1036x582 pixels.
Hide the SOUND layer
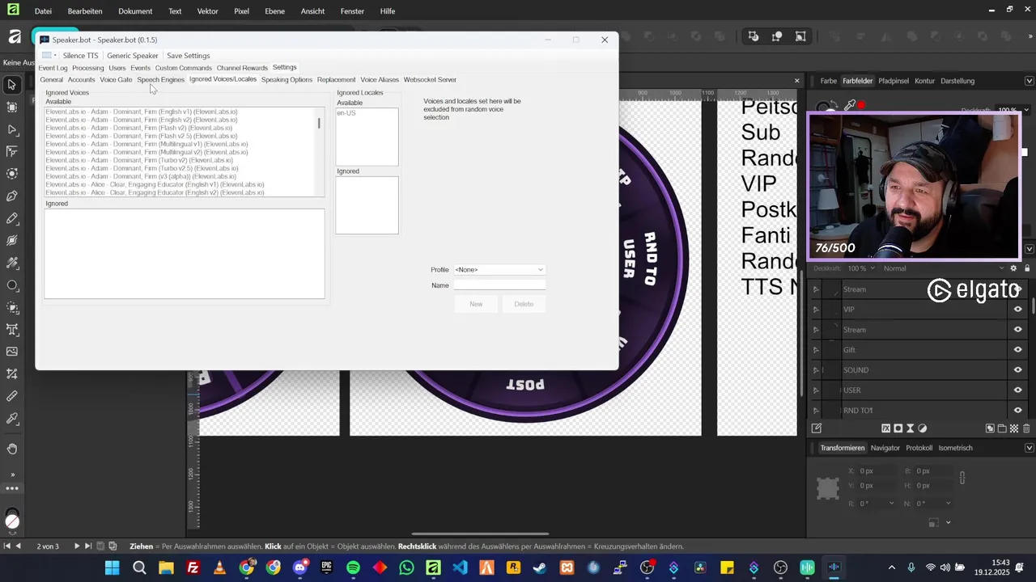pos(1017,370)
